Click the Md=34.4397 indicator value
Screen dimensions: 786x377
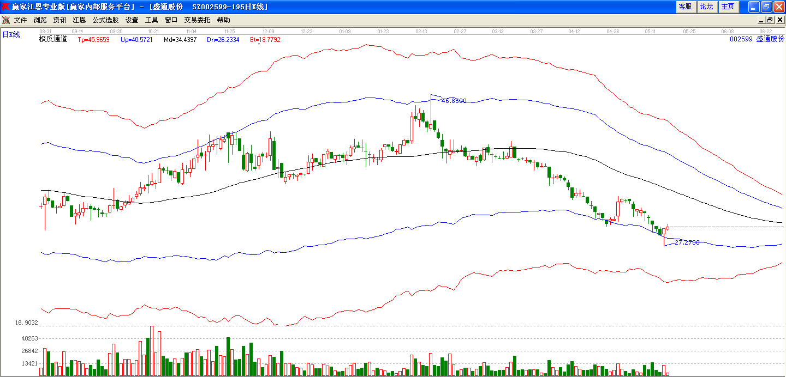[180, 40]
